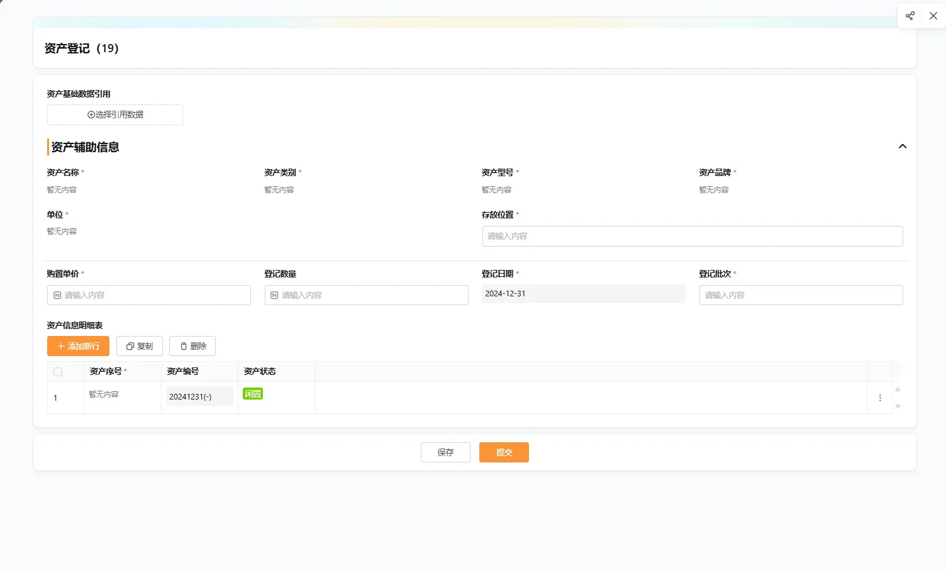Click the green 闲置 status tag

253,394
